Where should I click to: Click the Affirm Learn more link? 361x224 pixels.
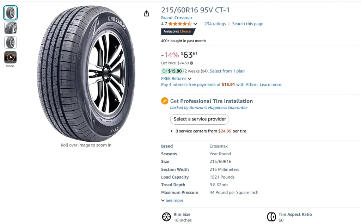[271, 85]
